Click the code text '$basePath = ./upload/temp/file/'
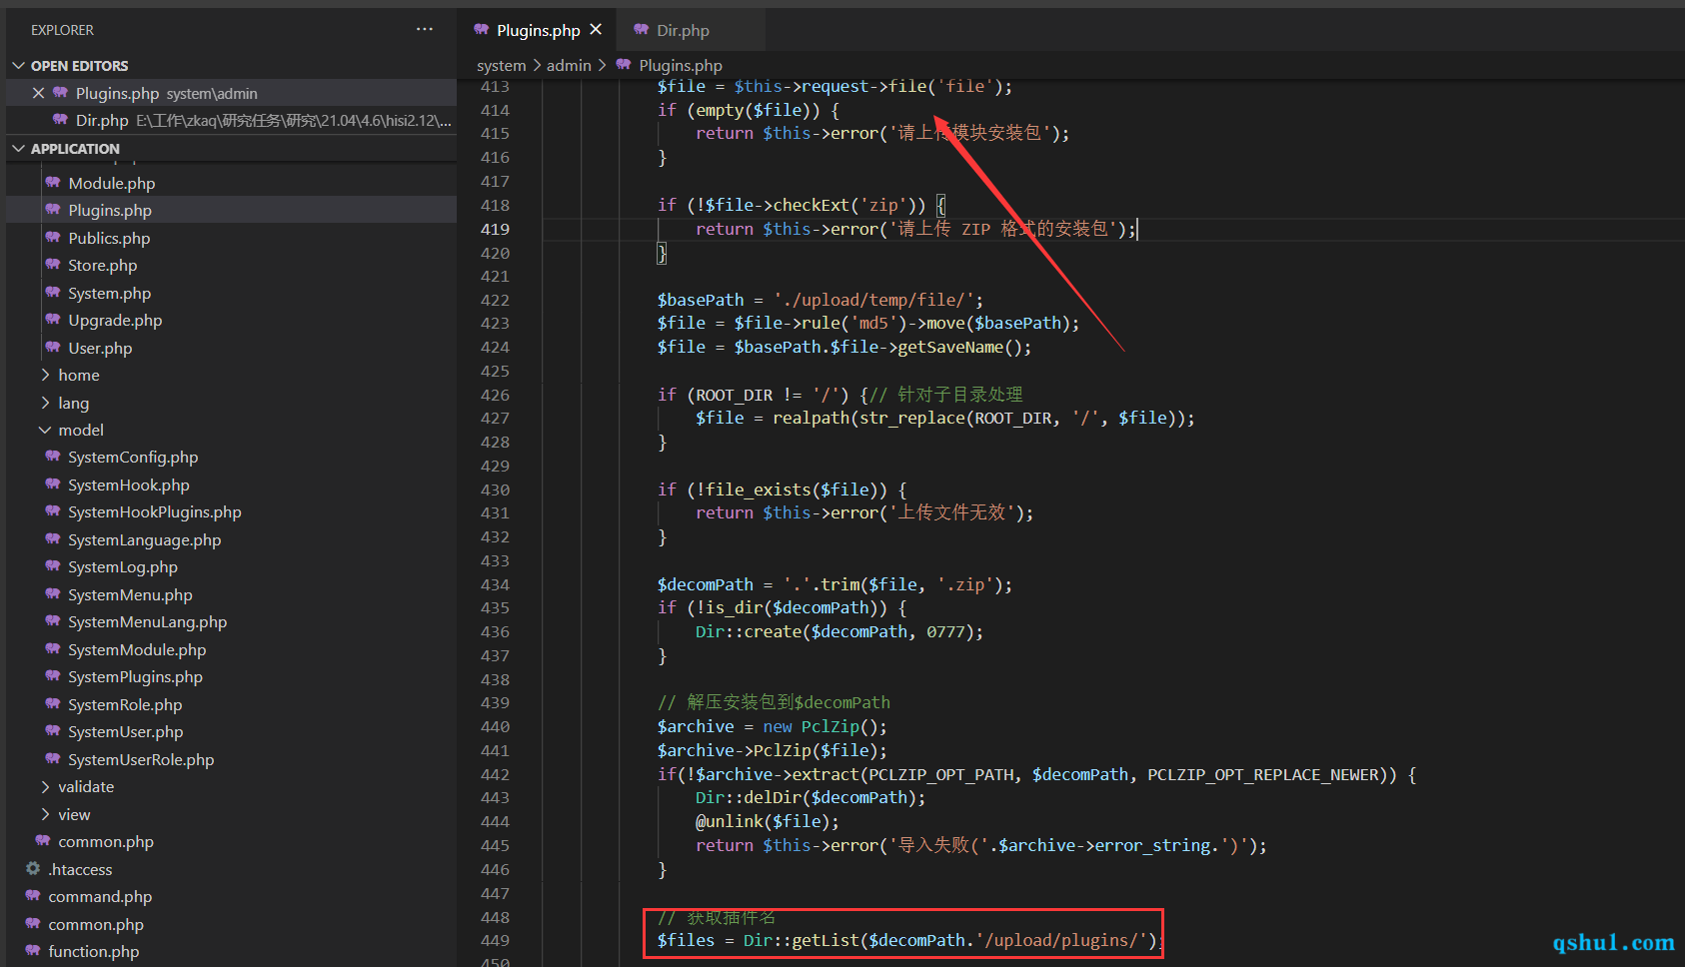1685x967 pixels. click(x=821, y=300)
